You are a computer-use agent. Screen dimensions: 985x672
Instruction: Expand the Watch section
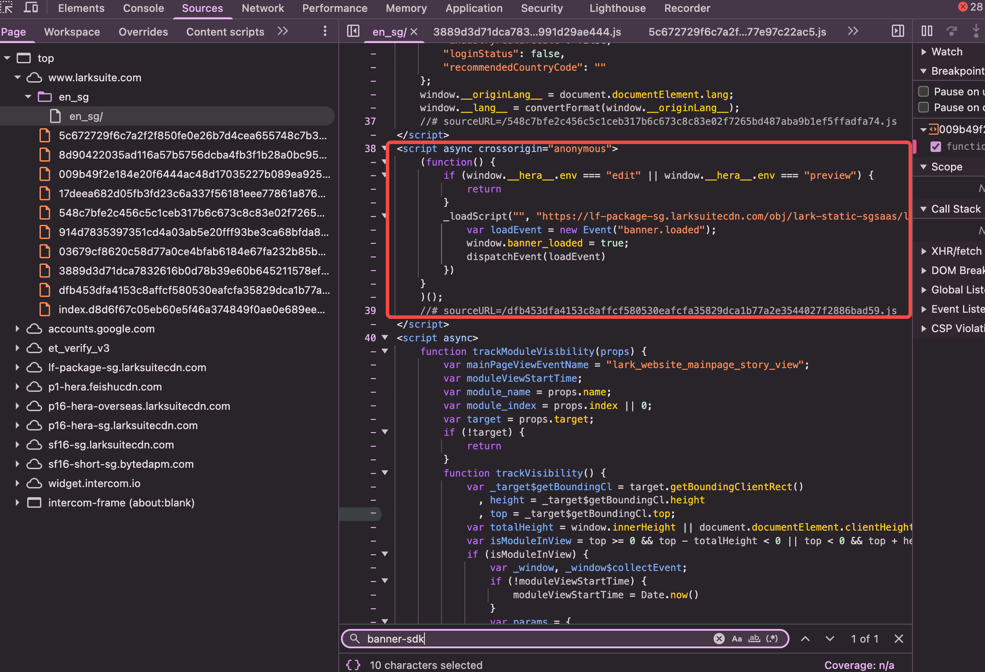coord(923,52)
